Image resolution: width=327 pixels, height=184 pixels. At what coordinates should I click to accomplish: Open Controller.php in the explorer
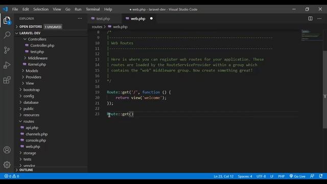[42, 45]
